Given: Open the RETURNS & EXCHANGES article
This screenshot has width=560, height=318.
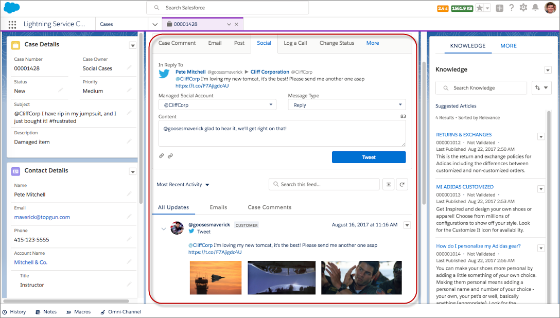Looking at the screenshot, I should pos(464,134).
